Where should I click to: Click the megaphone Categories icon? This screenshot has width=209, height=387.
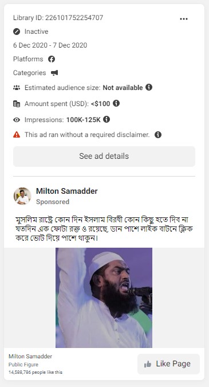click(54, 73)
